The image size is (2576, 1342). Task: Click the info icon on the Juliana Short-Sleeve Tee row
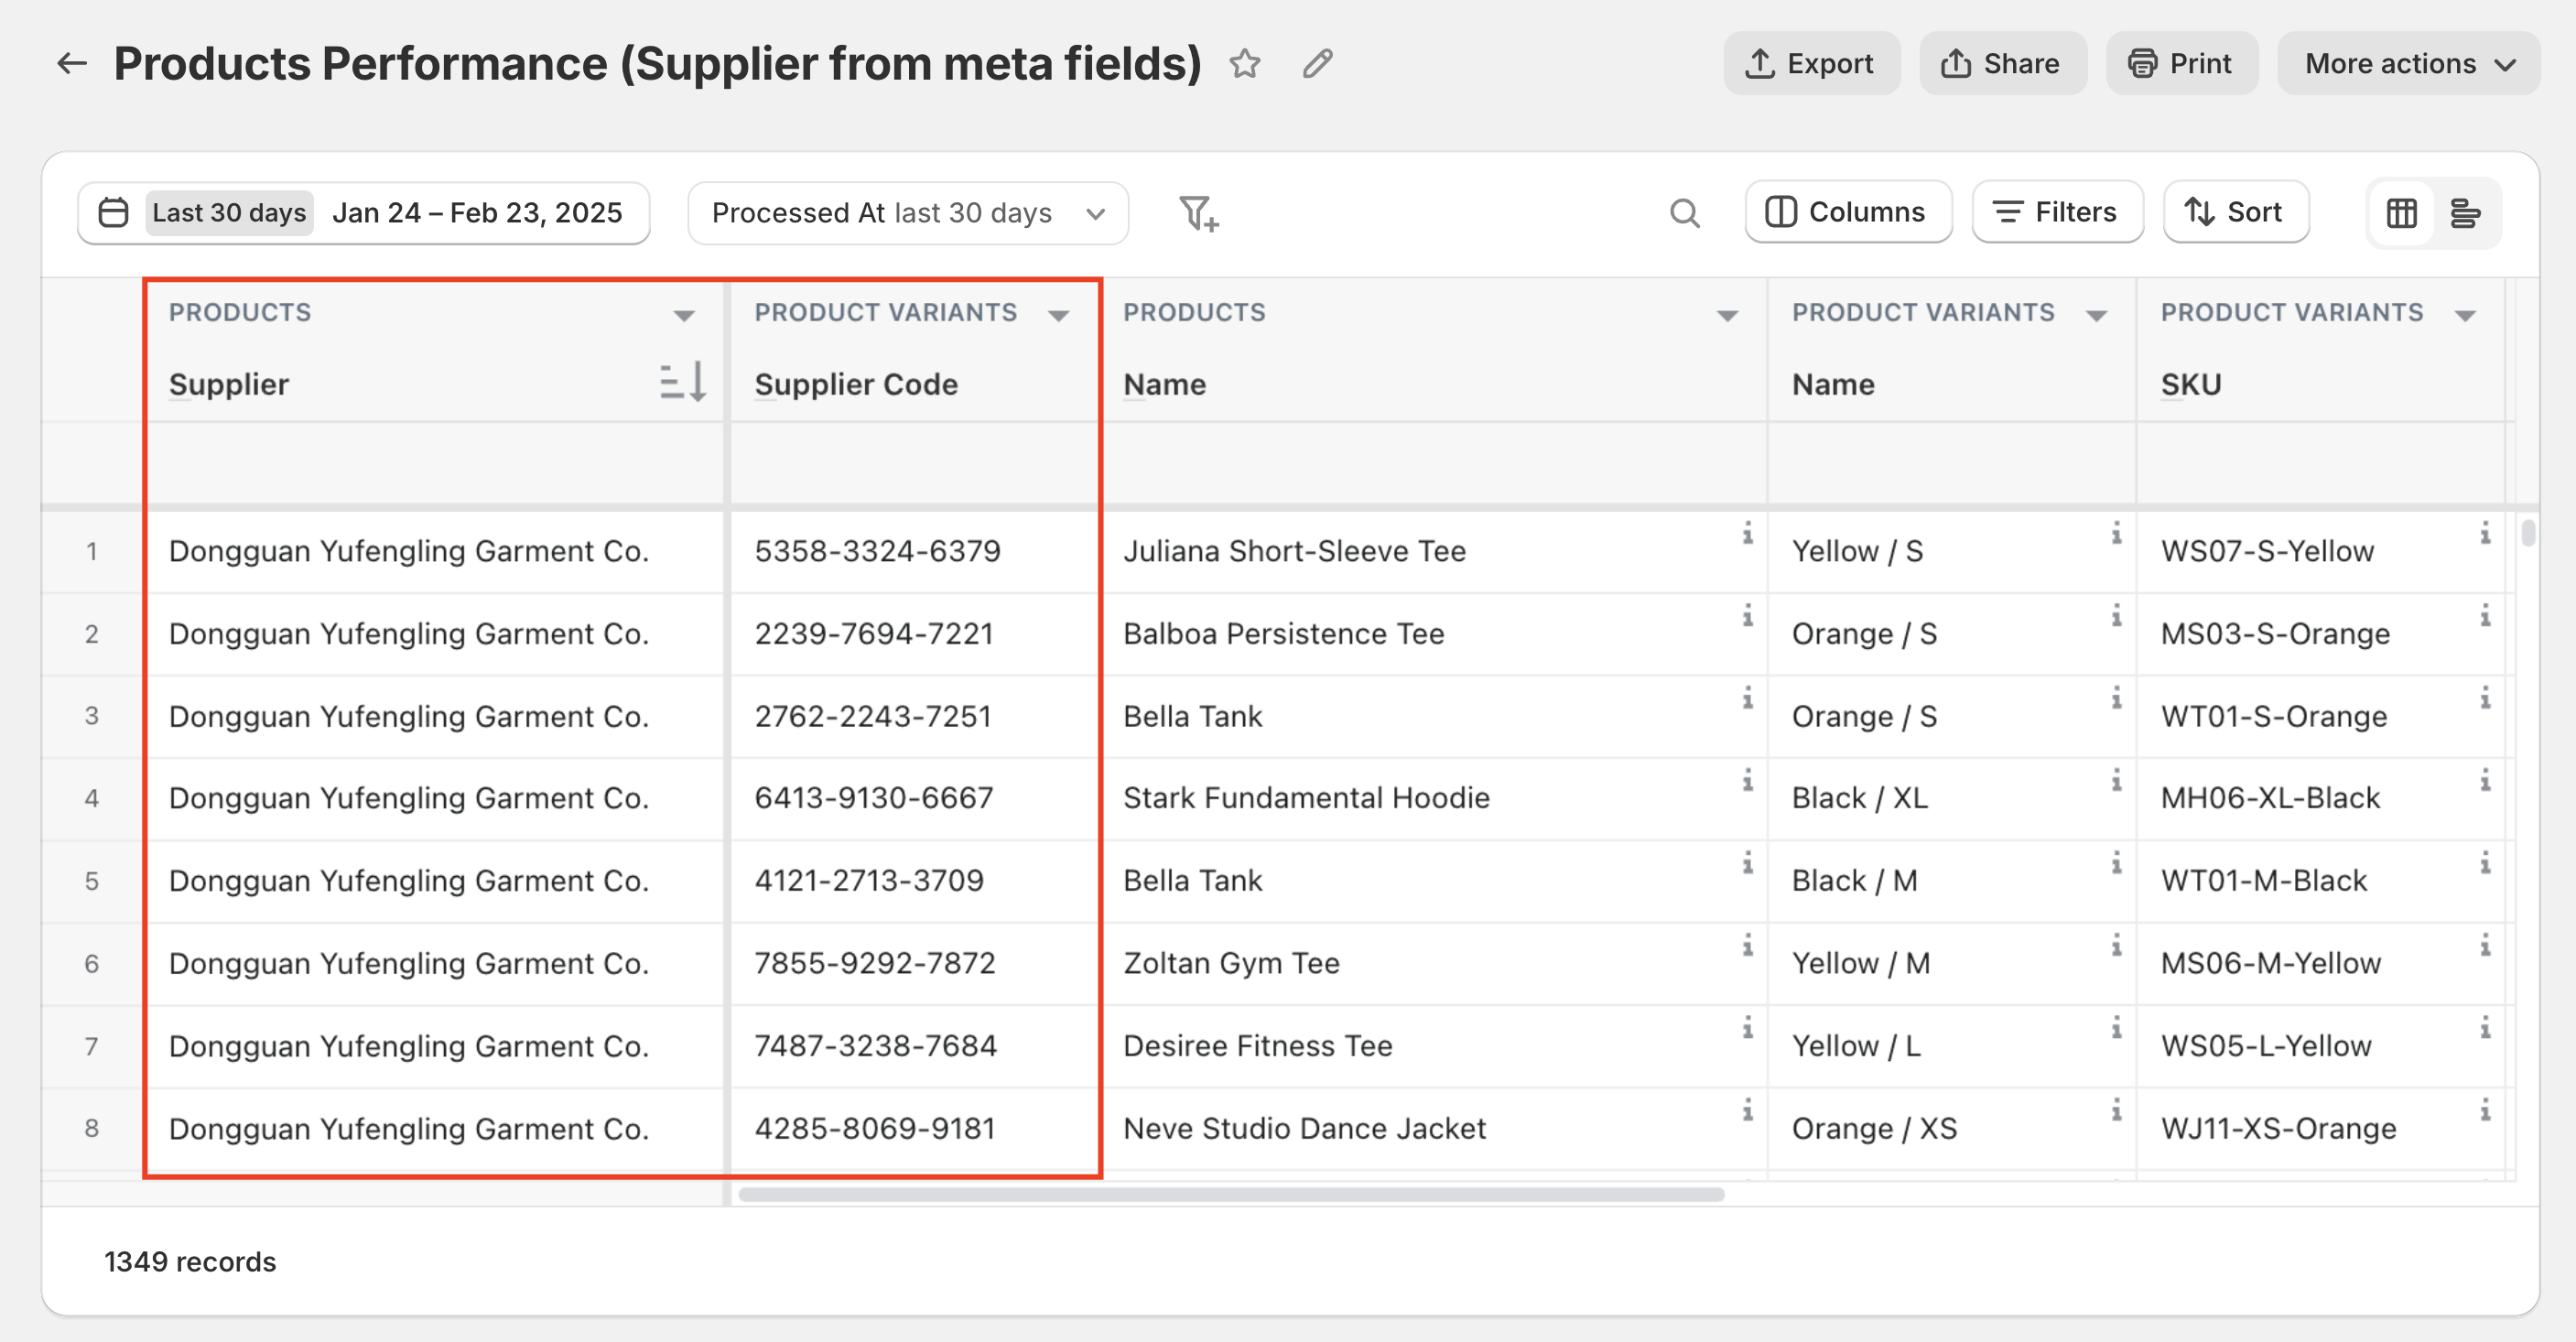coord(1747,533)
